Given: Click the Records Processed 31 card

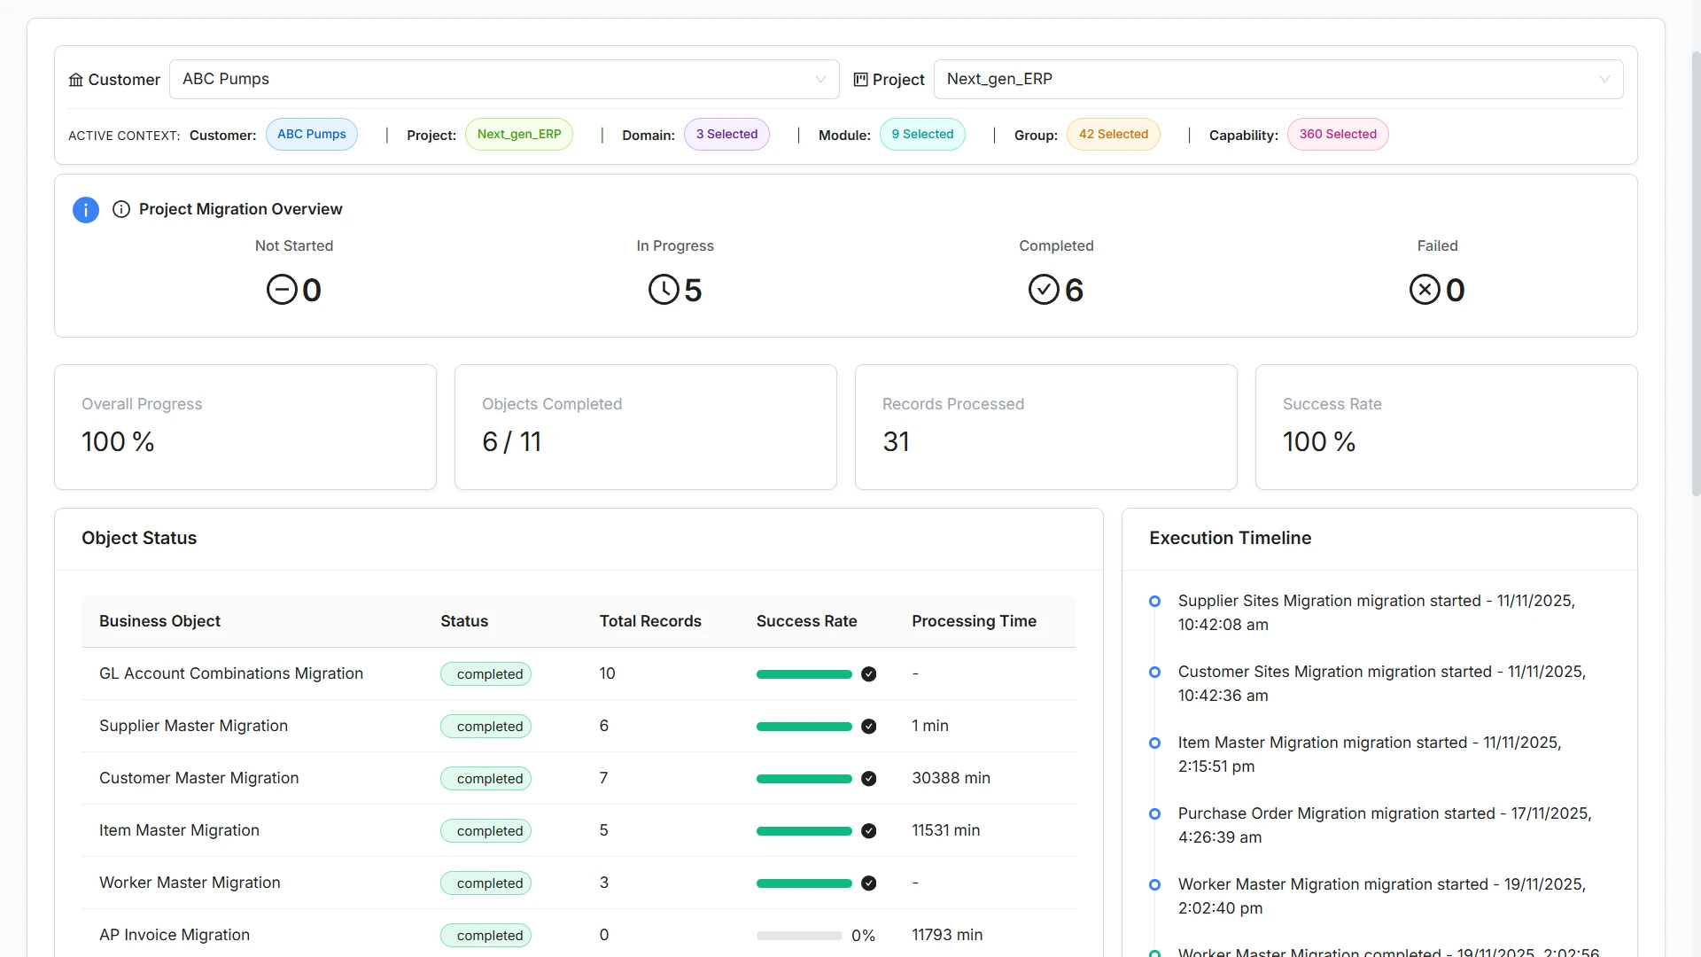Looking at the screenshot, I should (1046, 427).
